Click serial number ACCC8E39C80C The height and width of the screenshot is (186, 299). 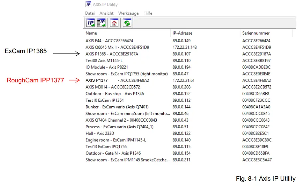click(257, 140)
